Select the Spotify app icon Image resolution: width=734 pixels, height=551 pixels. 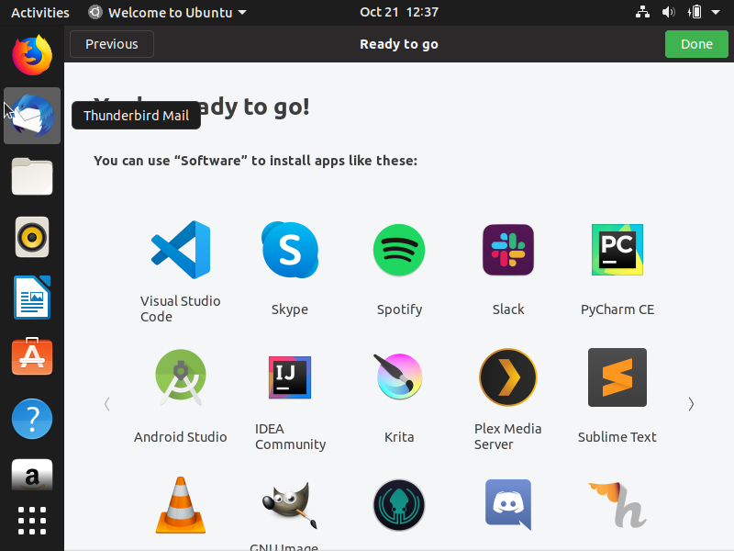point(399,250)
